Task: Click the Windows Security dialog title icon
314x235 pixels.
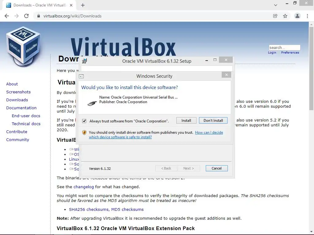Action: [81, 76]
